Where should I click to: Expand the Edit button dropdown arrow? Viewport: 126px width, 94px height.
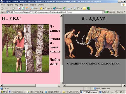(x=81, y=8)
